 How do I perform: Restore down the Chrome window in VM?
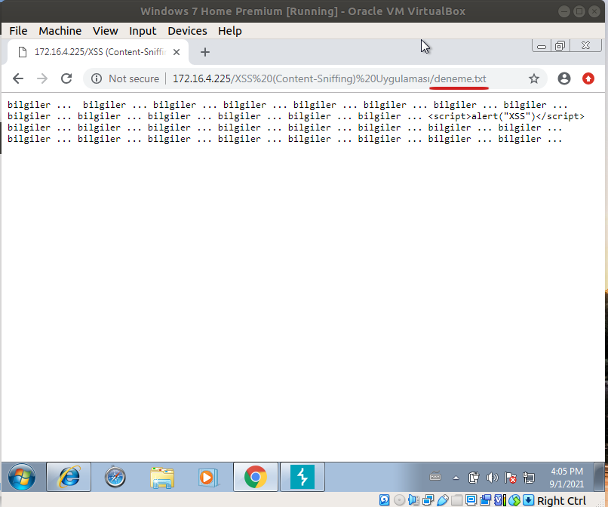coord(560,46)
